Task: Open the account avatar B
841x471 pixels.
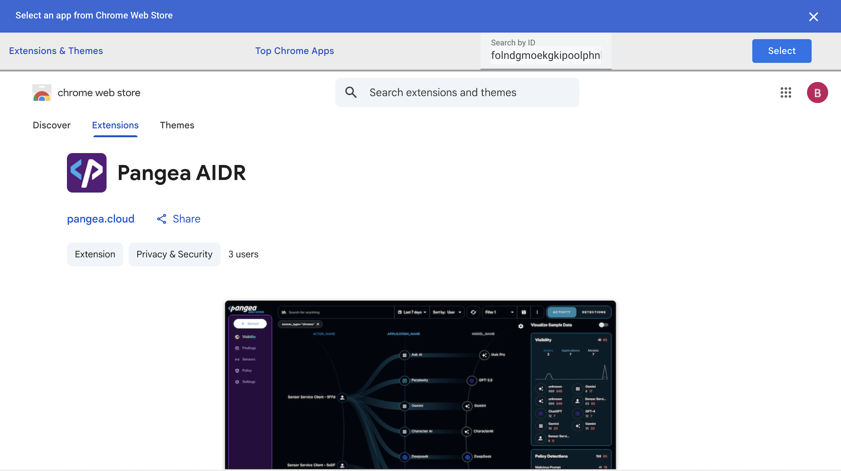Action: pyautogui.click(x=817, y=93)
